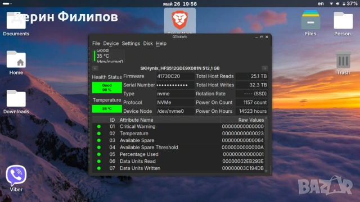
Task: Click green status dot for Data Units Written
Action: tap(99, 168)
